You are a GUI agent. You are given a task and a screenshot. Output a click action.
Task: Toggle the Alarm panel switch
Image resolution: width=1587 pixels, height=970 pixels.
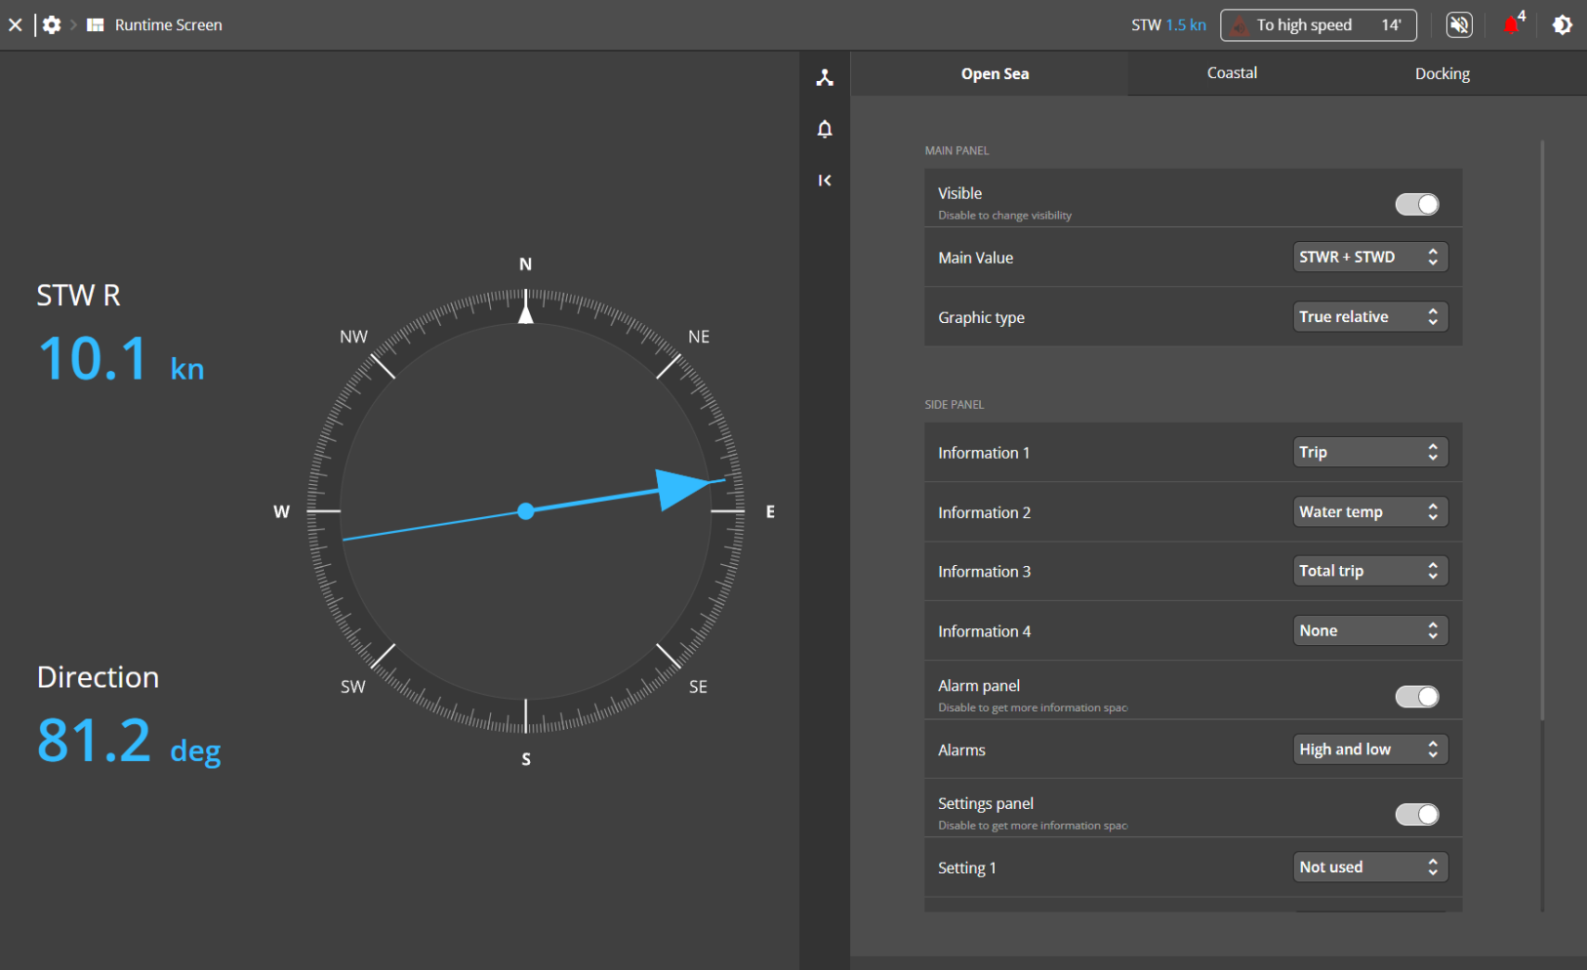coord(1417,697)
